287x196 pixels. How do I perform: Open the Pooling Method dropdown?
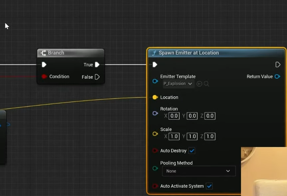[x=199, y=171]
